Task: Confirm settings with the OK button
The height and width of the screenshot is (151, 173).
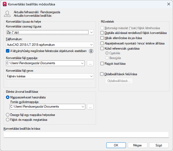Action: 116,145
